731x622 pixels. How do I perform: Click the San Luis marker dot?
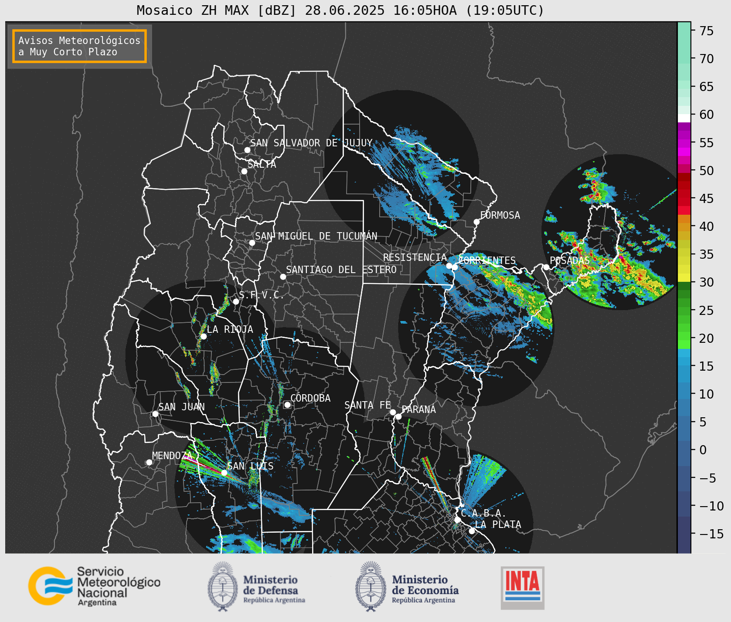(224, 473)
